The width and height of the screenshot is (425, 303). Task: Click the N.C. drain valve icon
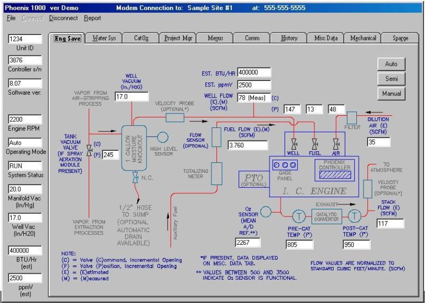[134, 178]
